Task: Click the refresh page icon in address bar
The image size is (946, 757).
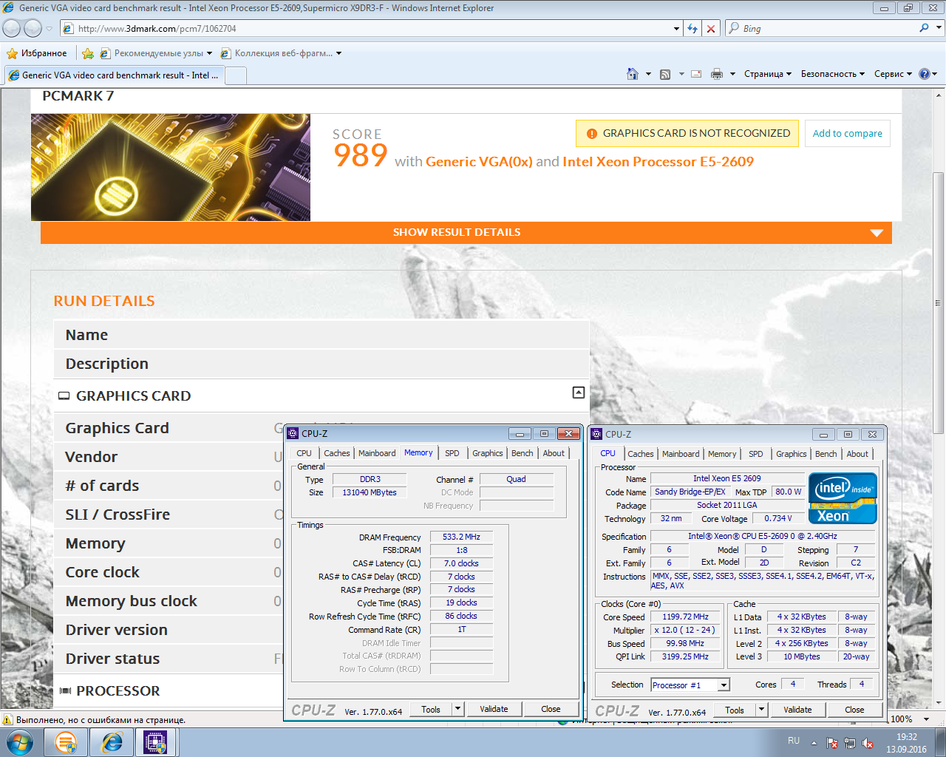Action: (x=693, y=28)
